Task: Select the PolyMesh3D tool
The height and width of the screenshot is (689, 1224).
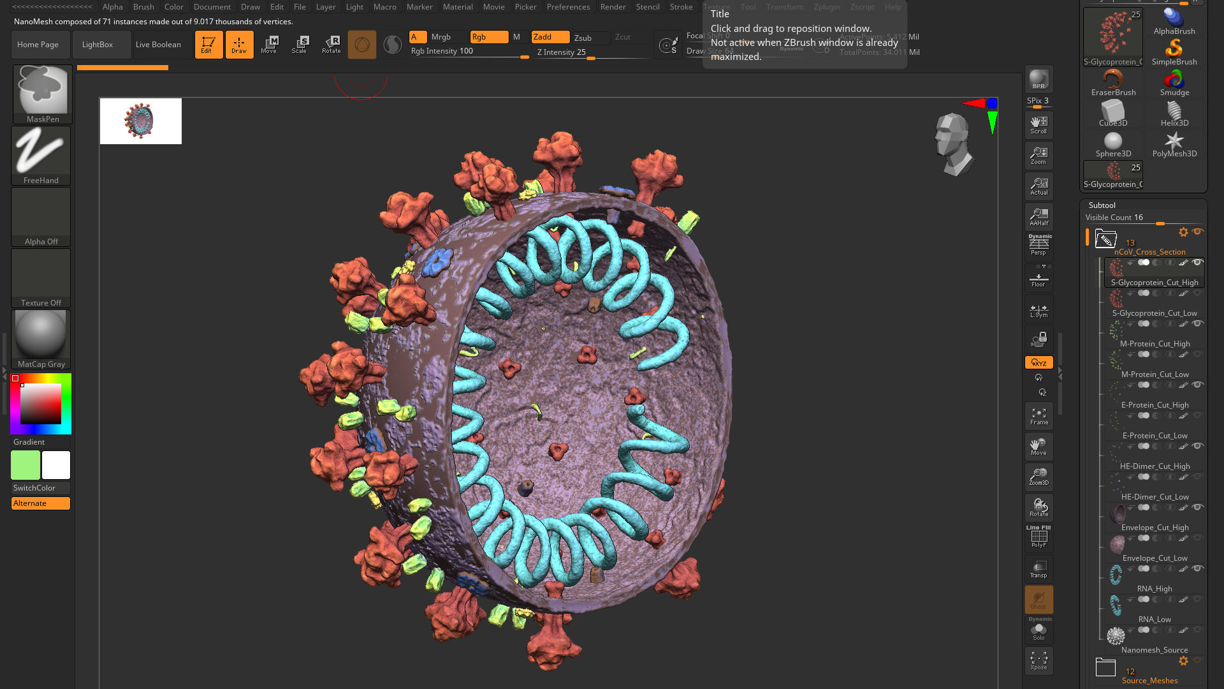Action: pos(1174,144)
